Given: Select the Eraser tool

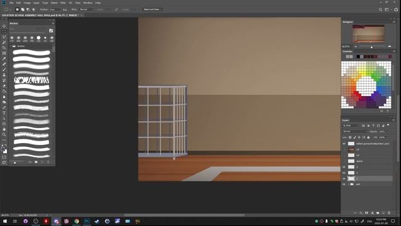Looking at the screenshot, I should (x=4, y=86).
